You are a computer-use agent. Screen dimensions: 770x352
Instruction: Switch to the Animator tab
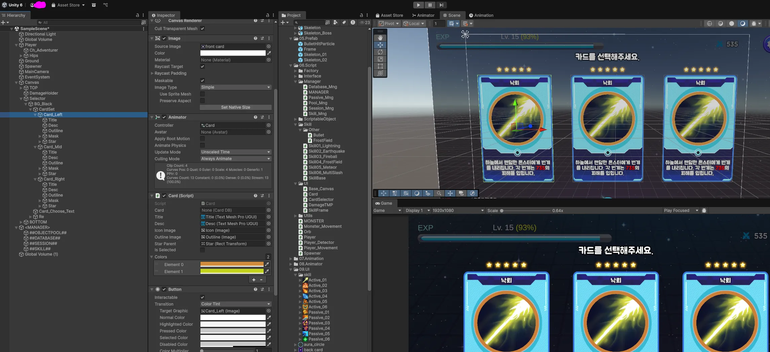(423, 15)
